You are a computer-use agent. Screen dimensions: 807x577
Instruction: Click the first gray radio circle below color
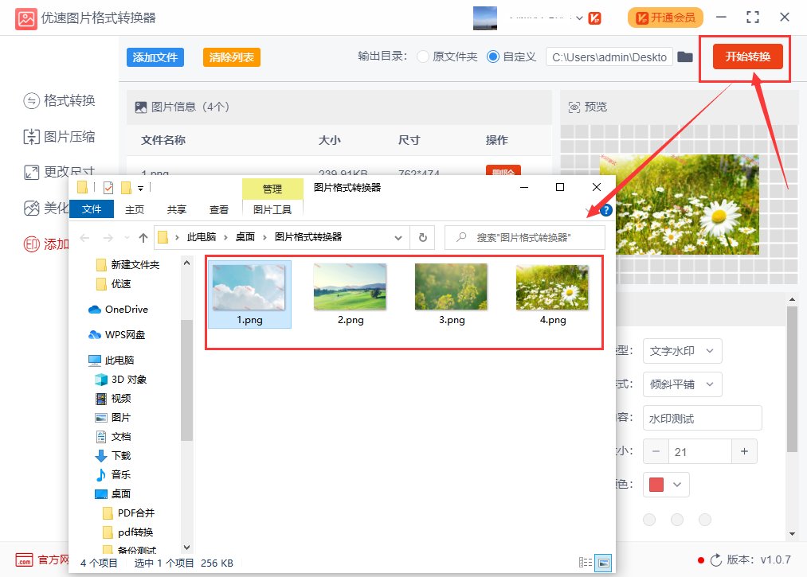click(649, 519)
